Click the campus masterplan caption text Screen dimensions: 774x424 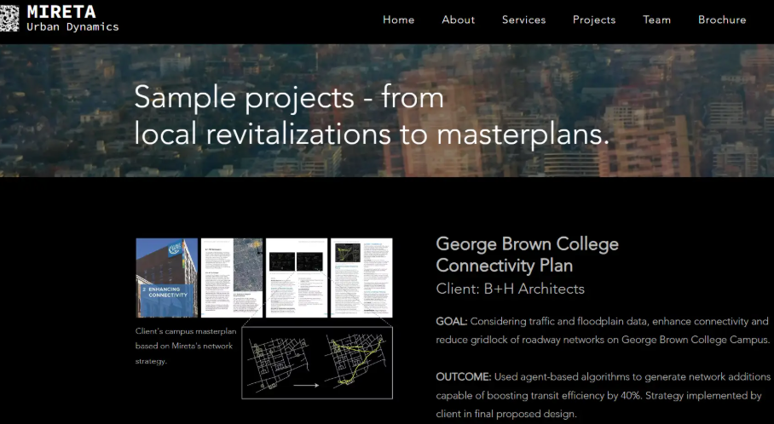[x=183, y=346]
